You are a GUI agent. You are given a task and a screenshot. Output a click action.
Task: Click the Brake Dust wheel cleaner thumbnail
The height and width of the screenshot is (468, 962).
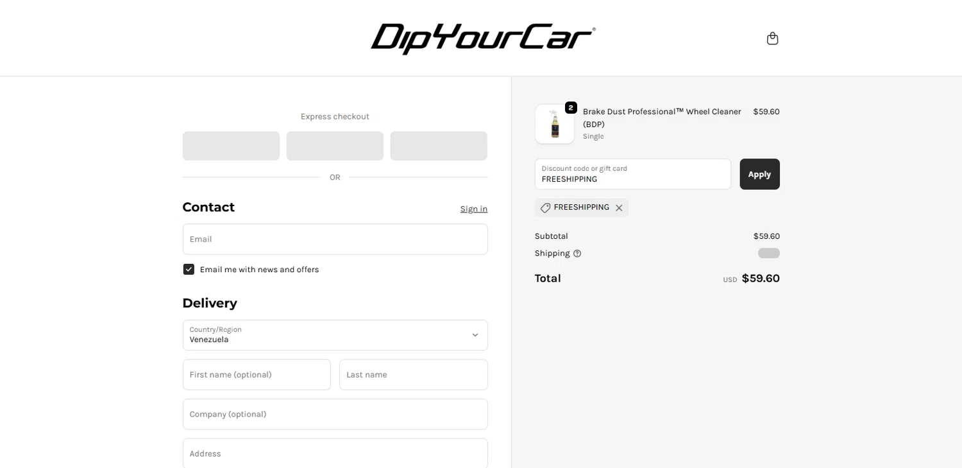555,124
